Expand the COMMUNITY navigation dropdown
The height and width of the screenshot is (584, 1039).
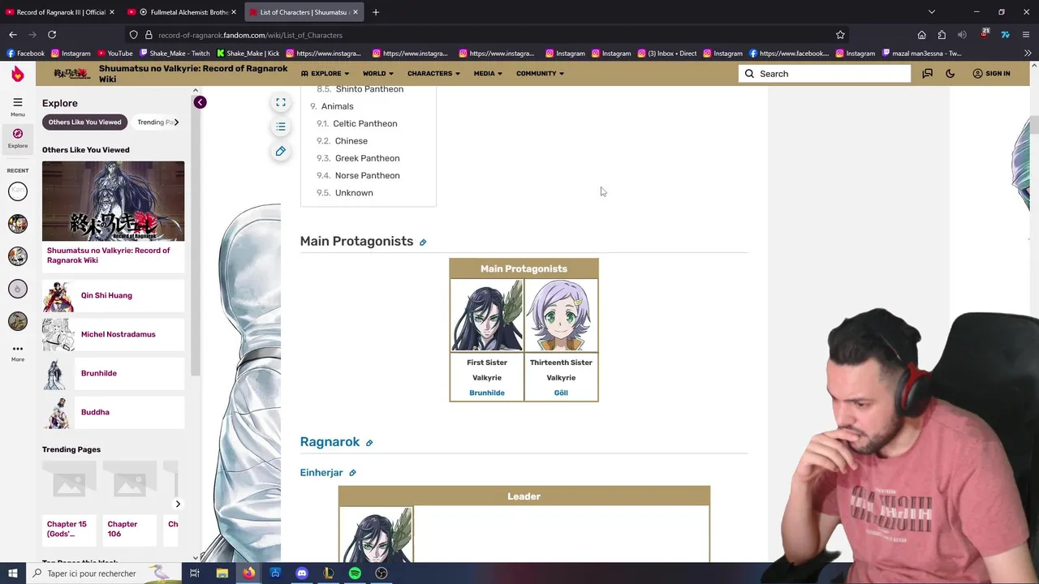[x=540, y=74]
